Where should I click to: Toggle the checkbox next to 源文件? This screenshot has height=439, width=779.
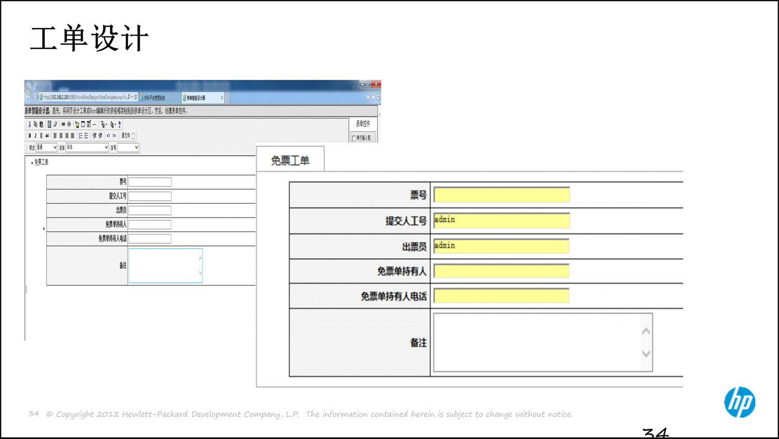point(133,136)
